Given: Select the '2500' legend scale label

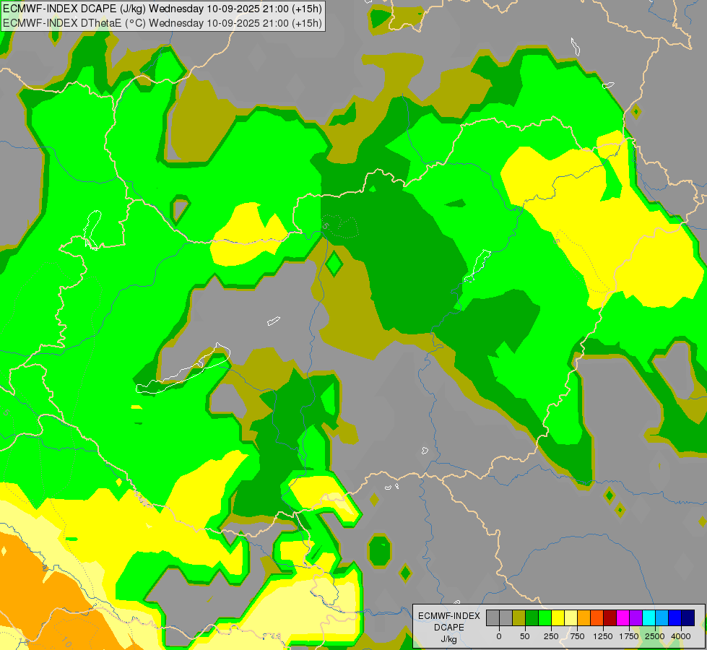Looking at the screenshot, I should click(655, 636).
